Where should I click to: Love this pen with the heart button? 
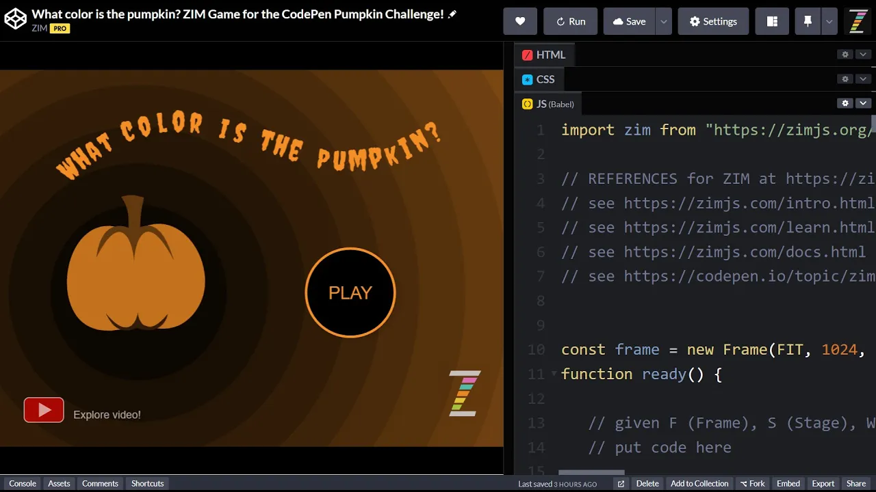[x=520, y=21]
